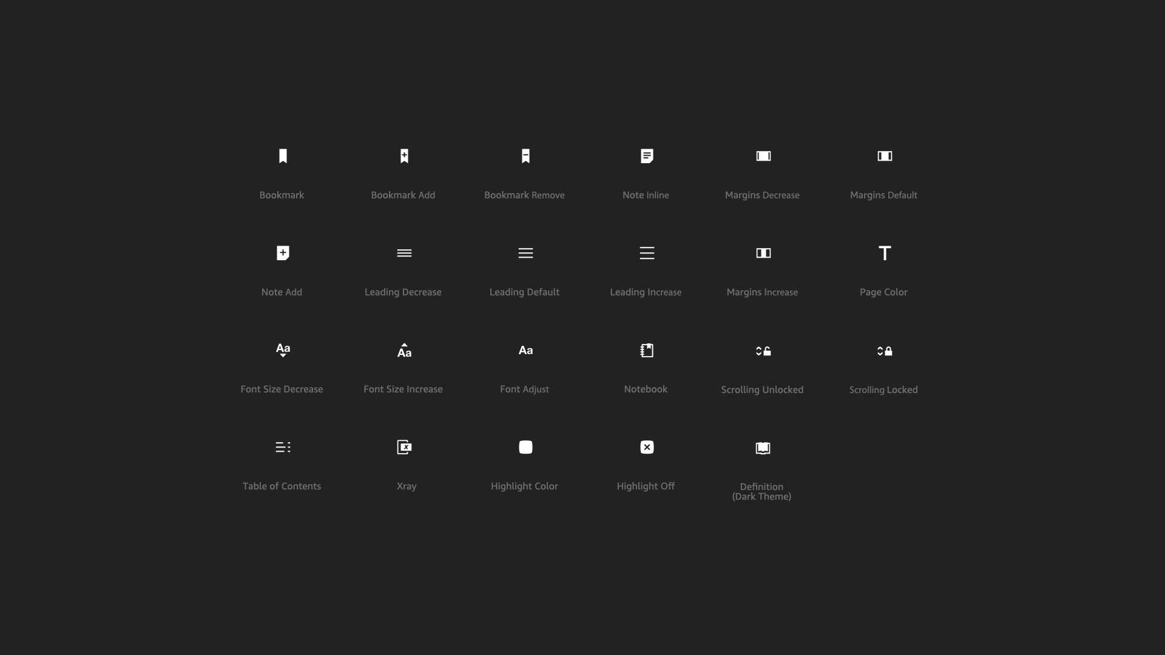1165x655 pixels.
Task: Click the Highlight Off x icon
Action: [647, 447]
